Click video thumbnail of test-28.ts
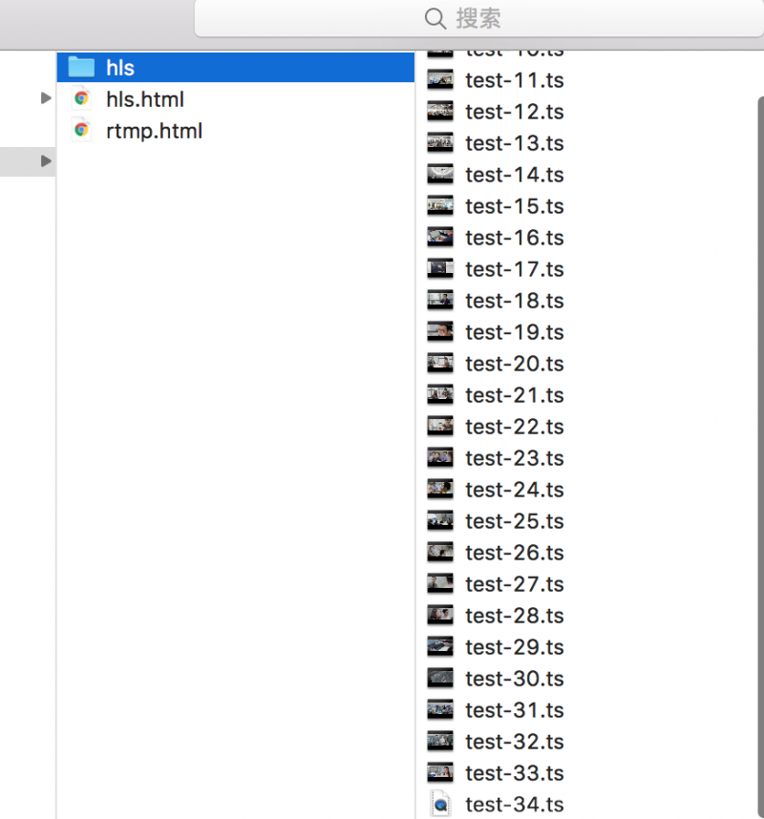 point(440,616)
